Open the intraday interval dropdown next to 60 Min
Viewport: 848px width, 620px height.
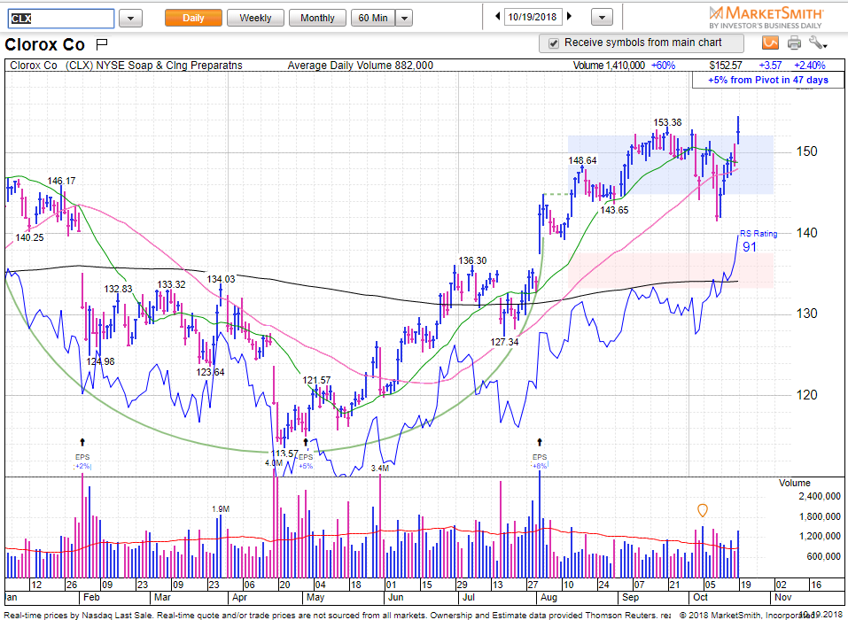(x=404, y=18)
